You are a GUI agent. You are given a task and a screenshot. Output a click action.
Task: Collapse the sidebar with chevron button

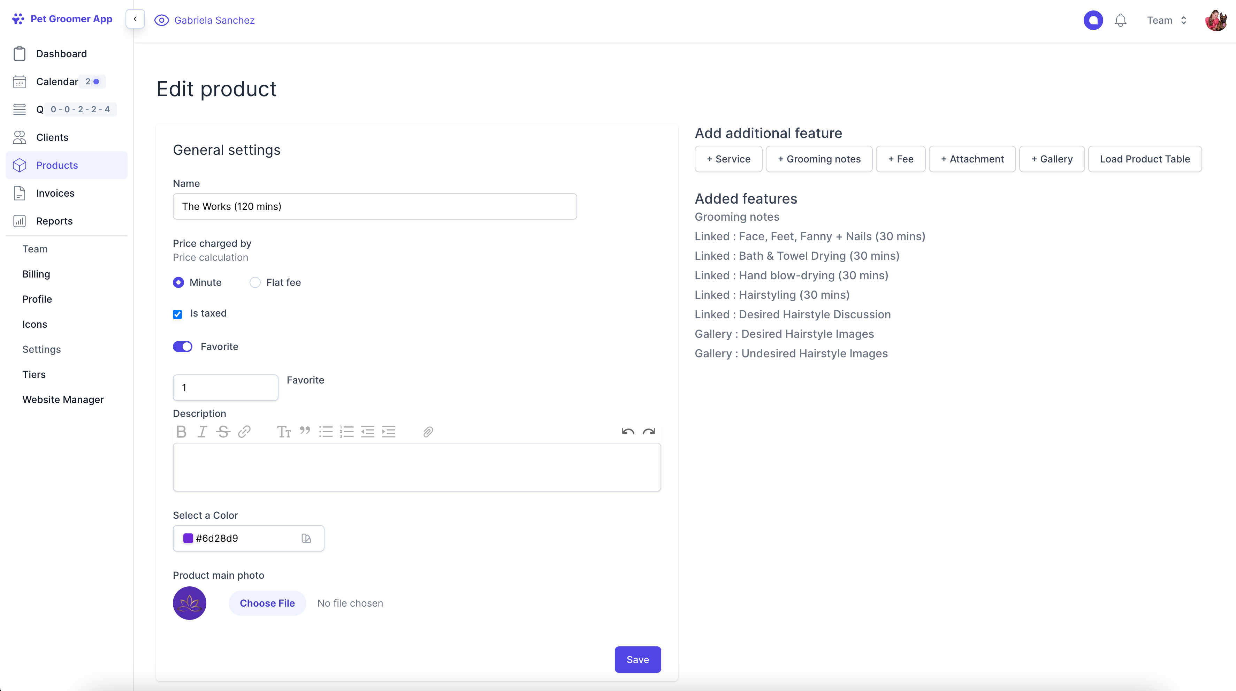click(x=135, y=19)
